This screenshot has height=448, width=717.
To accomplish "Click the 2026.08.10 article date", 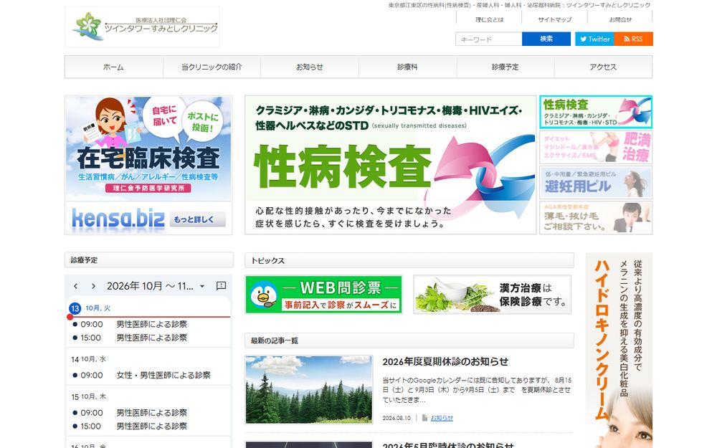I will click(397, 418).
